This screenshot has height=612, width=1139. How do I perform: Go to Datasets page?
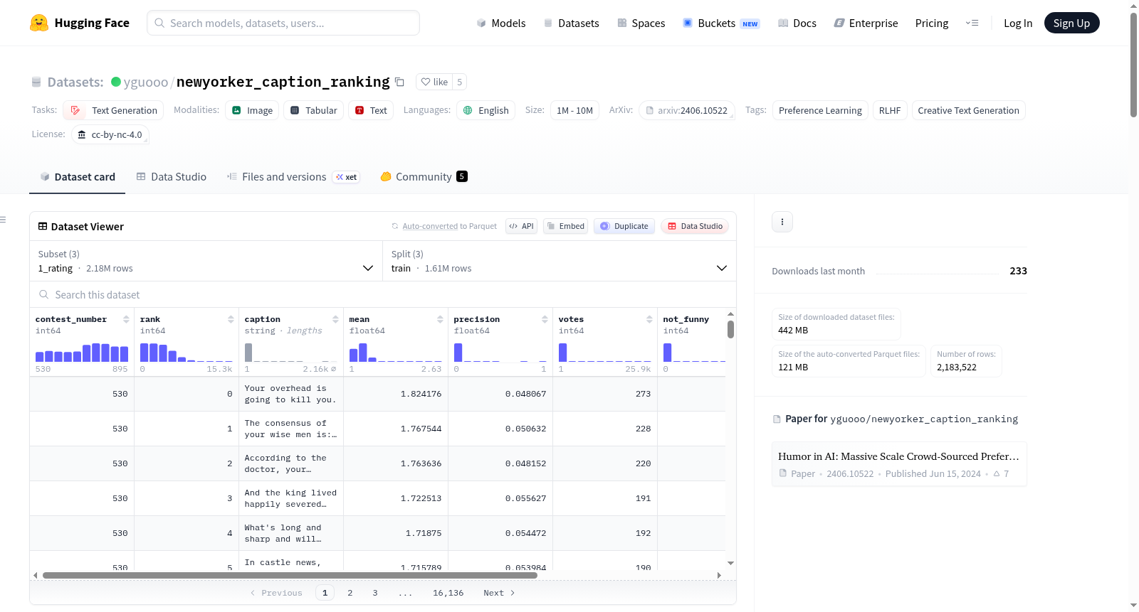(x=571, y=23)
